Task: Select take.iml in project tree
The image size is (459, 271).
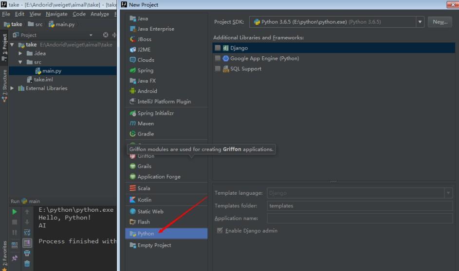Action: [x=40, y=80]
